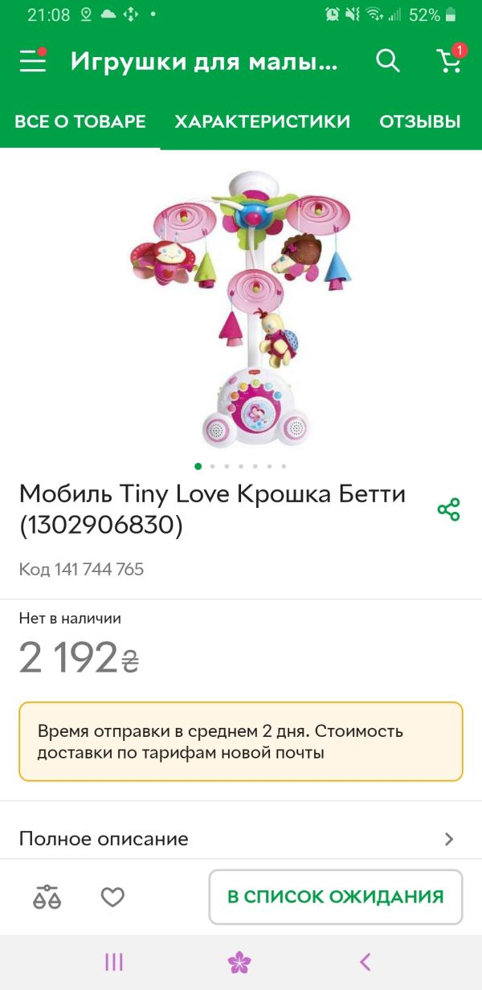Tap Android back navigation arrow
Image resolution: width=482 pixels, height=990 pixels.
pos(366,962)
